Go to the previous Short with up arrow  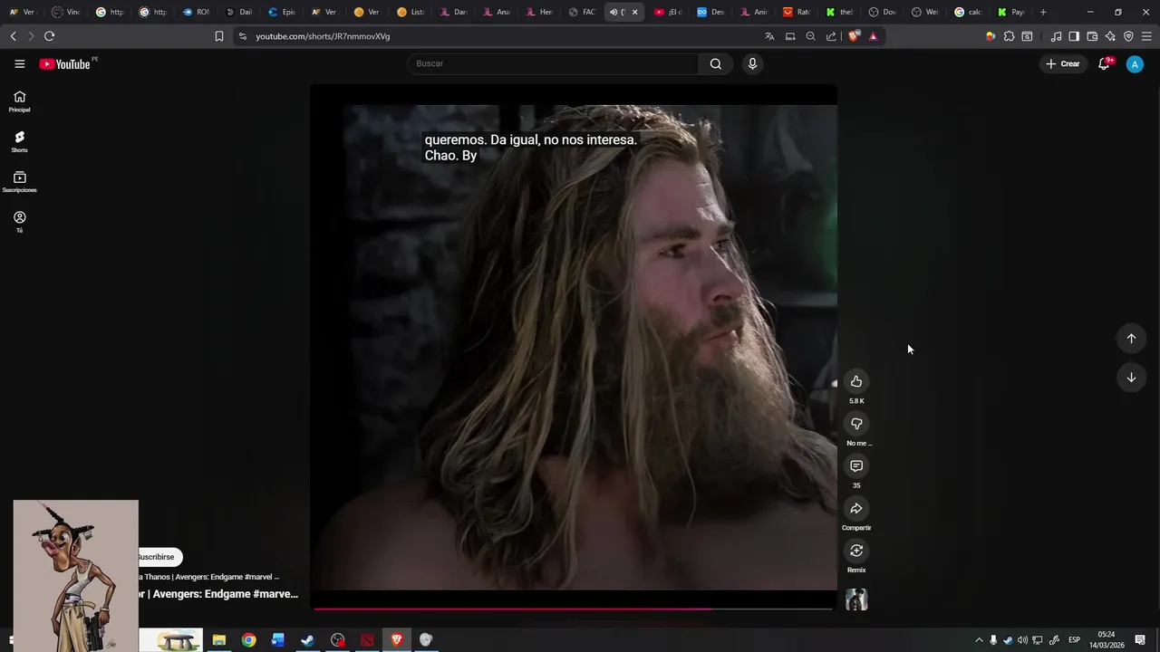pyautogui.click(x=1131, y=339)
